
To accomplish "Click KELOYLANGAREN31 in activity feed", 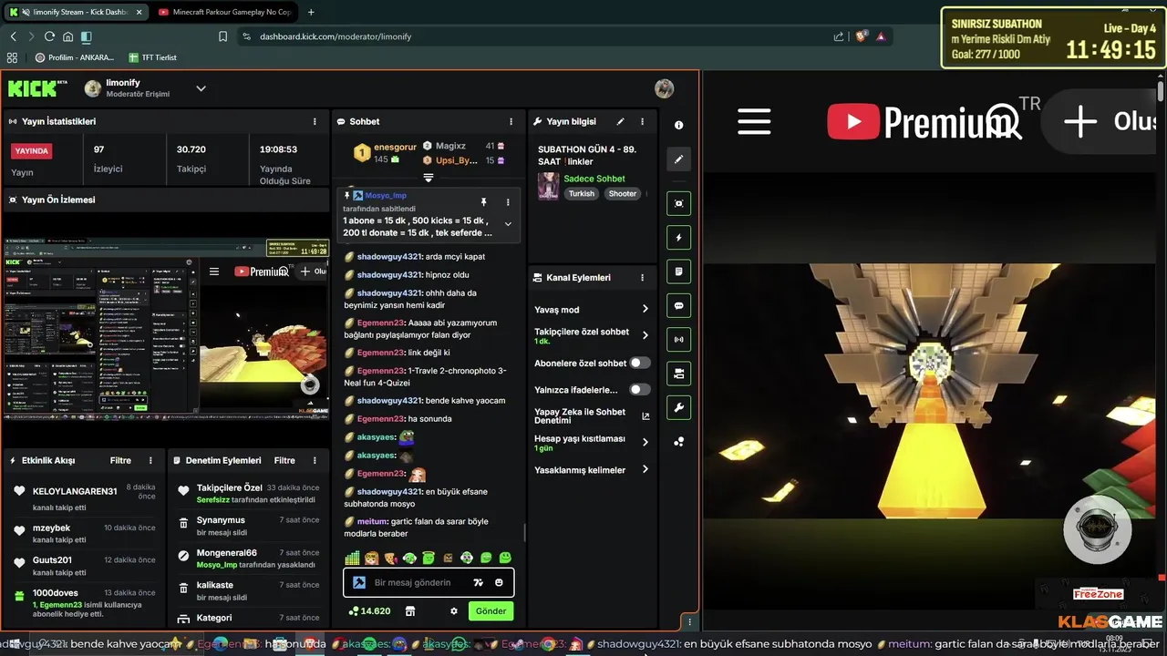I will click(75, 491).
